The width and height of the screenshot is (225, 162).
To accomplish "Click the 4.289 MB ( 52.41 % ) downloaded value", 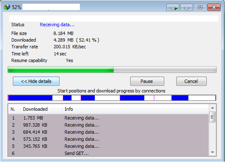I will 77,40.
